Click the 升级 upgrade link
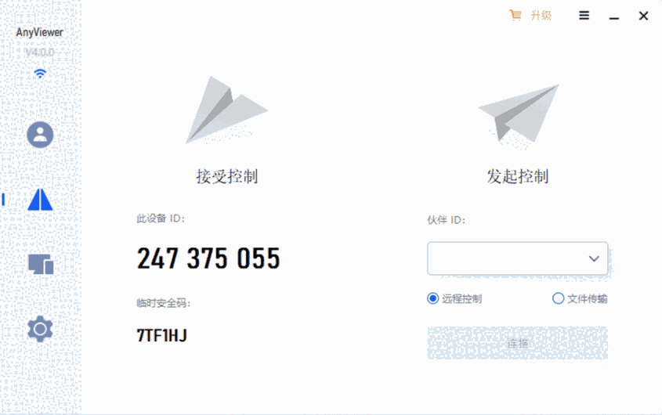The image size is (662, 415). click(x=541, y=16)
